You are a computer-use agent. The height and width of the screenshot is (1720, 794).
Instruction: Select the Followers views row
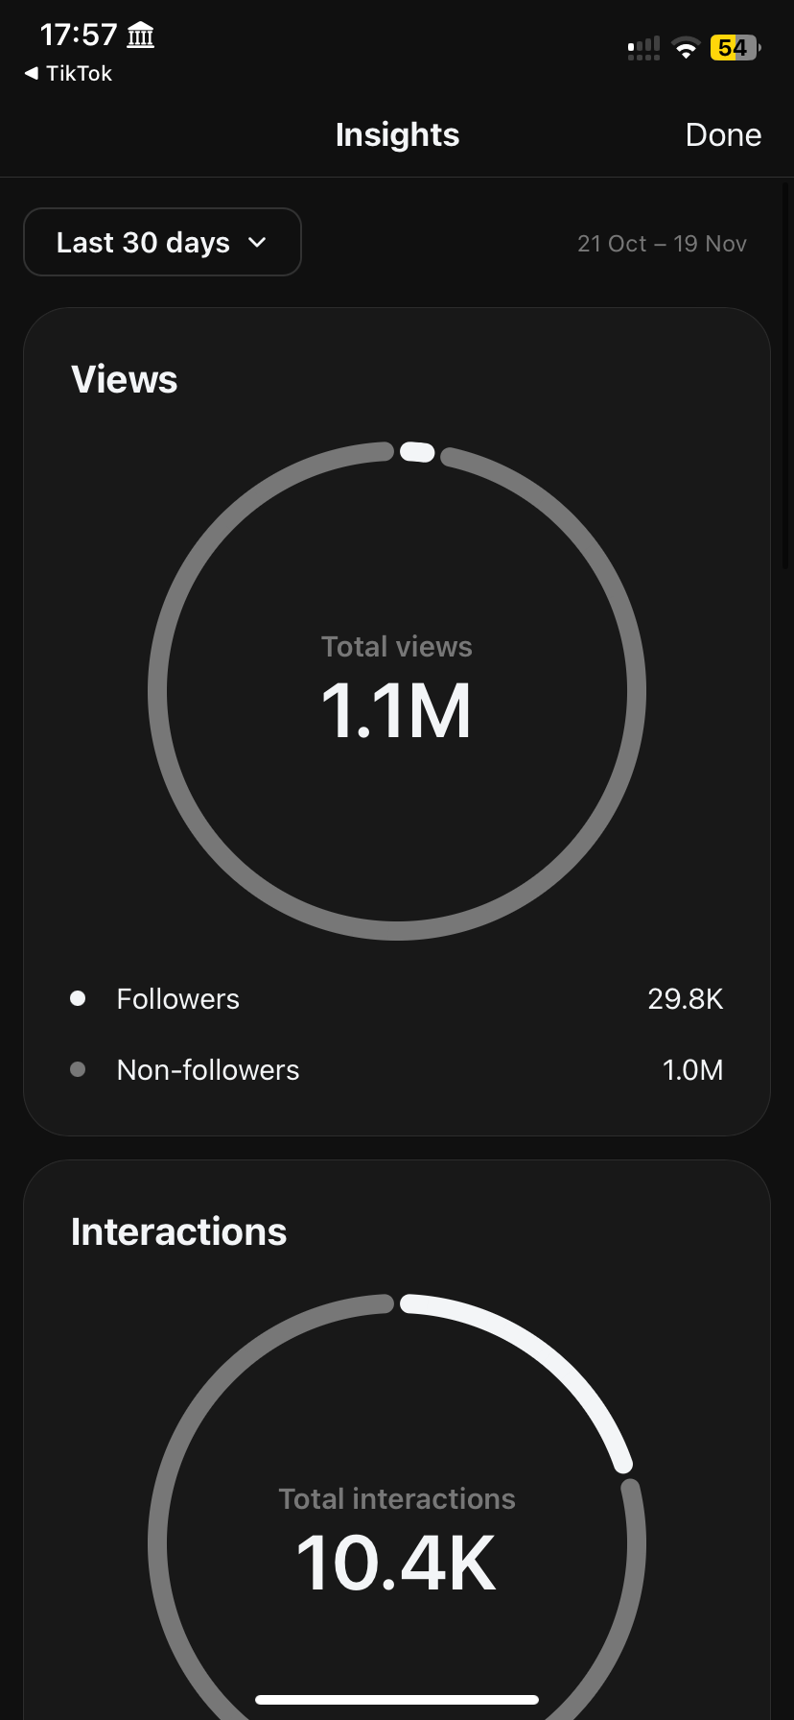click(397, 998)
